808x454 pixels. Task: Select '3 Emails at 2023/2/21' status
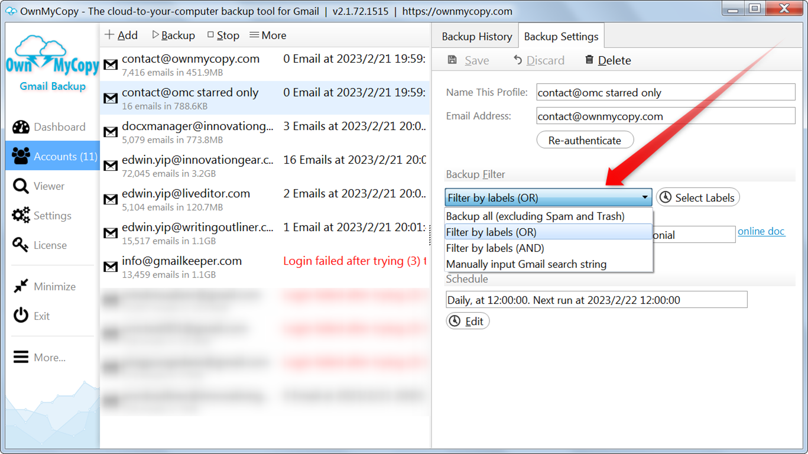pos(355,126)
